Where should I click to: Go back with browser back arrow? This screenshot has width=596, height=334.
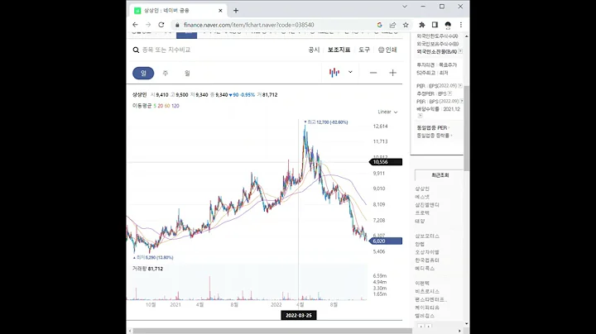[x=135, y=25]
